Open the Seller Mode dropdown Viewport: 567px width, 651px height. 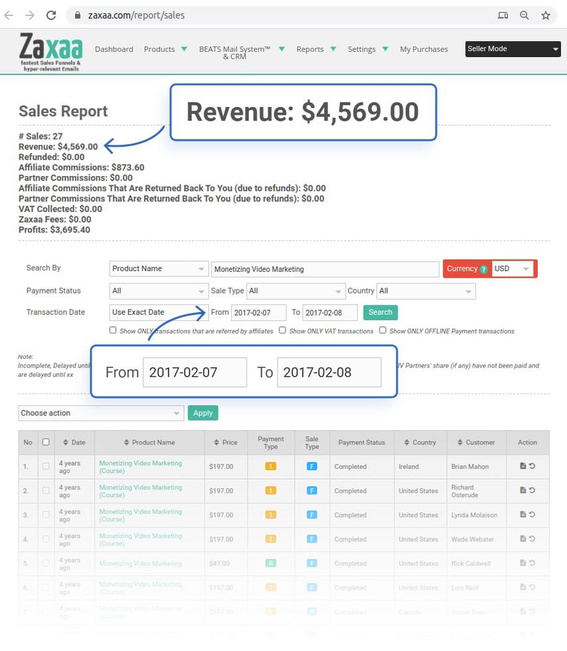click(x=513, y=49)
